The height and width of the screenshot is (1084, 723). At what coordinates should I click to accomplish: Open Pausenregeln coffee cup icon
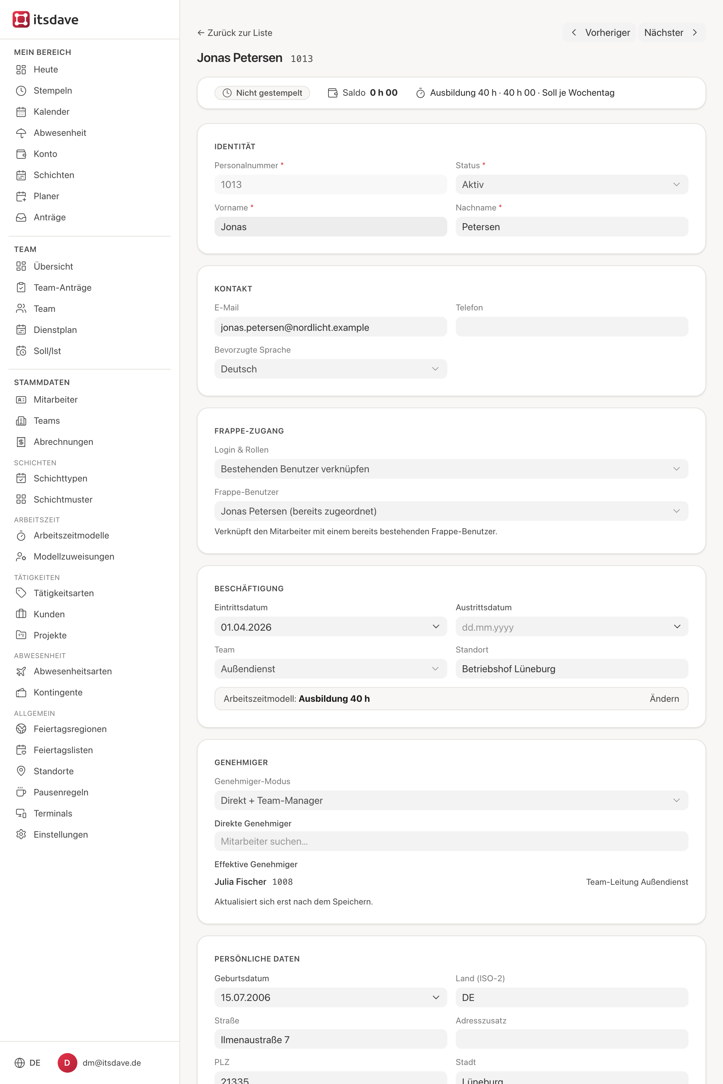pos(21,792)
